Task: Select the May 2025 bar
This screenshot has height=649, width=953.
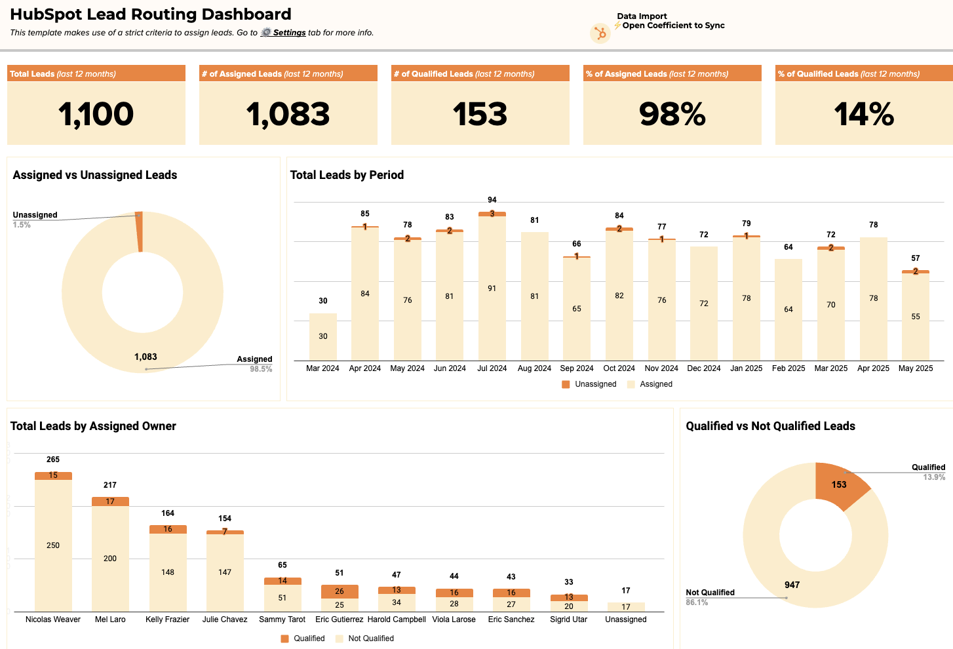Action: (916, 315)
